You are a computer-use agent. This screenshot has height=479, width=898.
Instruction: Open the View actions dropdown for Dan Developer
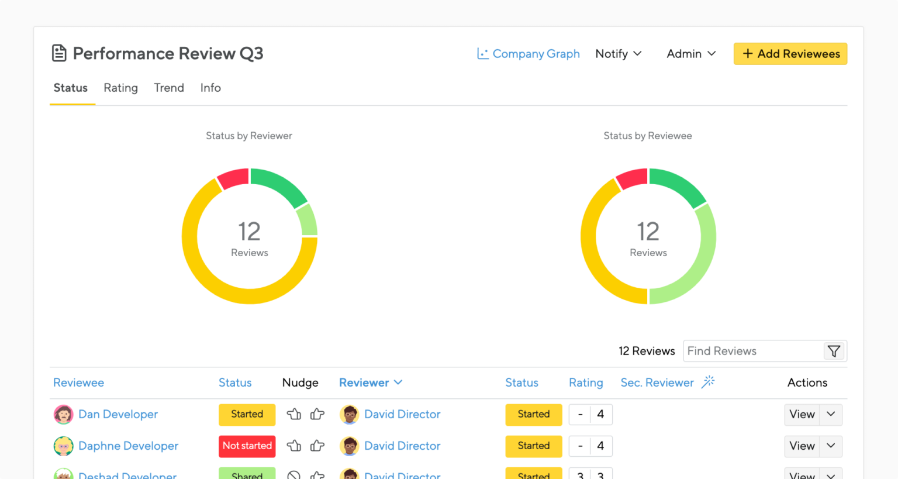(x=830, y=415)
